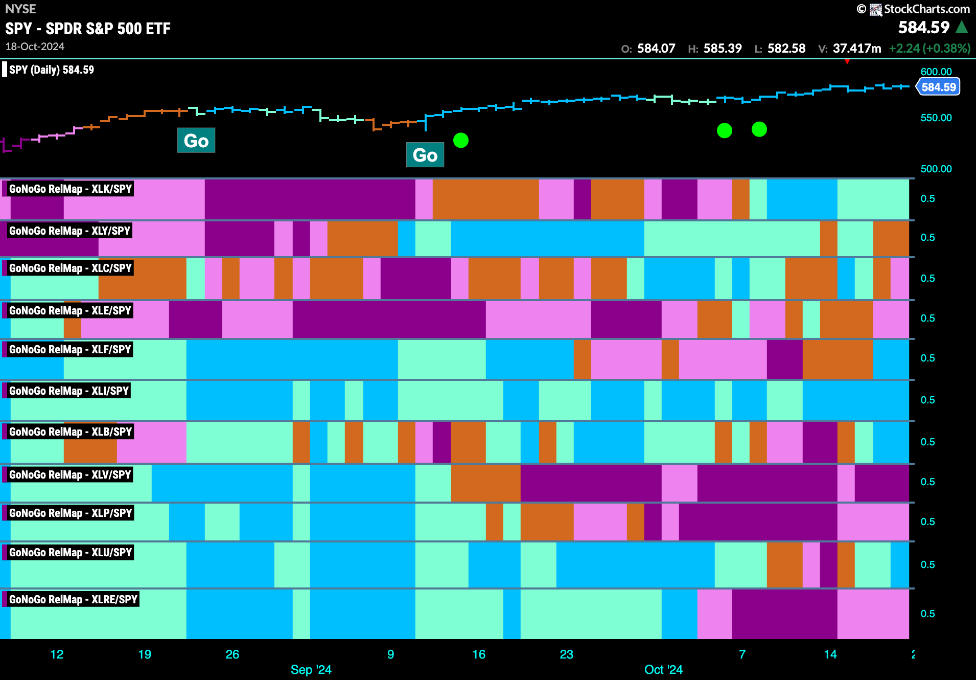Click the date tick 7 on time axis

[x=742, y=654]
